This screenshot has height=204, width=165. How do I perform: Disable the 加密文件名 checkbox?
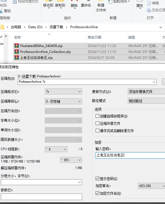97,193
